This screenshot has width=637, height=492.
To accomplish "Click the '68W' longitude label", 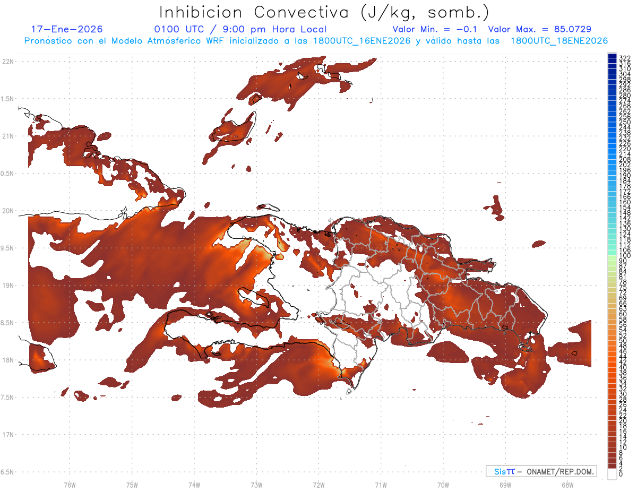I will pyautogui.click(x=567, y=485).
